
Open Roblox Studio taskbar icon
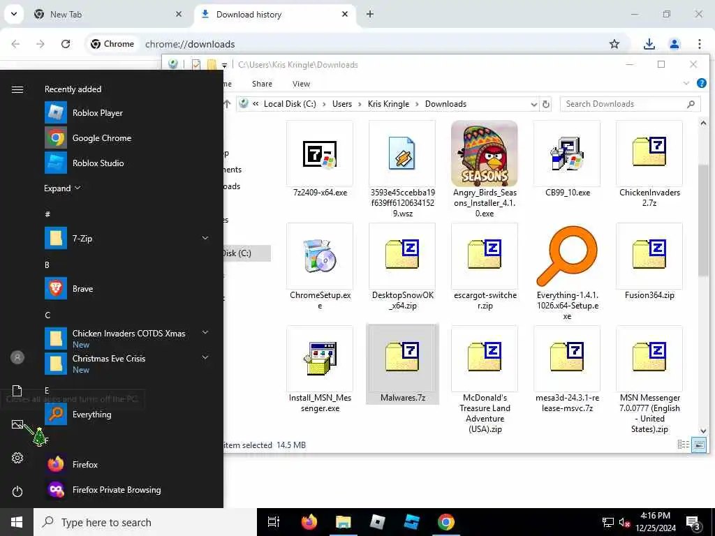point(412,522)
